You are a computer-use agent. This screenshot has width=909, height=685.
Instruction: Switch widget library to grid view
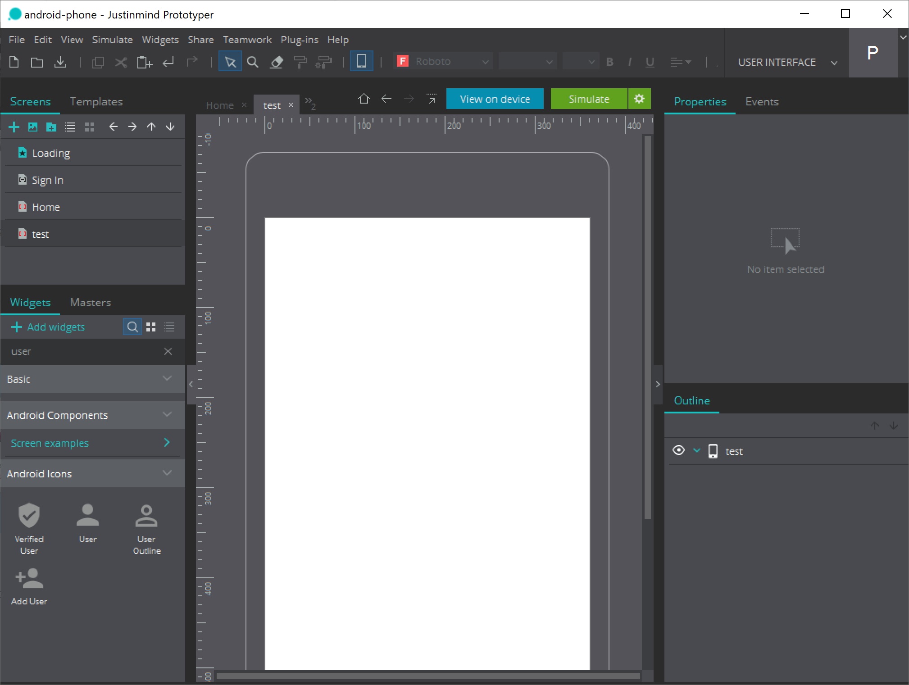point(151,327)
